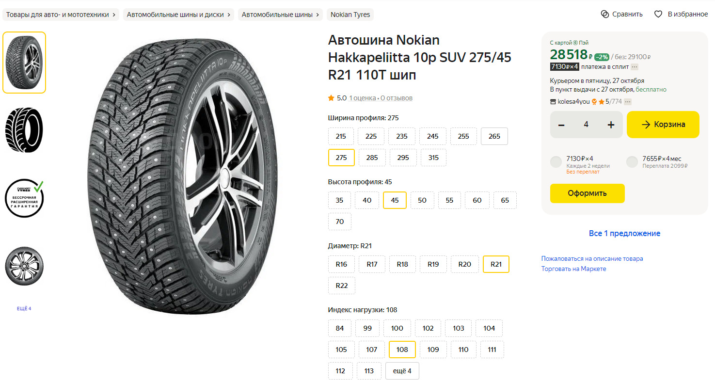Increase quantity with the plus button

click(x=611, y=125)
